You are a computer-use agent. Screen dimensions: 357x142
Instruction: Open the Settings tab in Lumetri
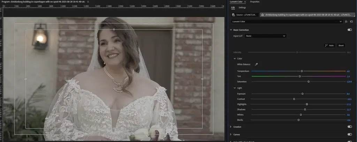pyautogui.click(x=242, y=8)
